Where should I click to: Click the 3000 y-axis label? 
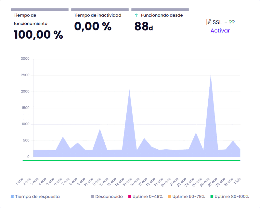pos(25,59)
